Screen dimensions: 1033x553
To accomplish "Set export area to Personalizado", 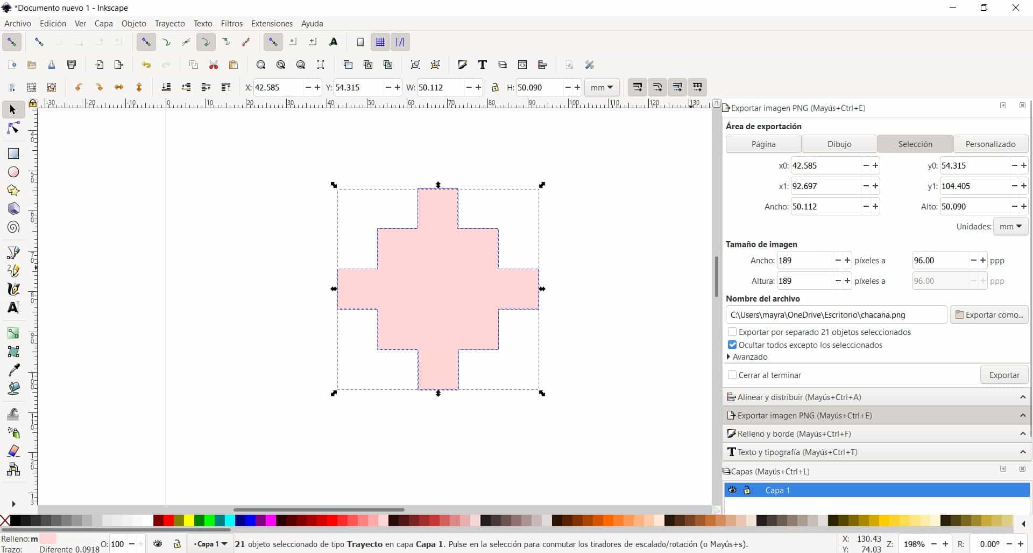I will [990, 144].
